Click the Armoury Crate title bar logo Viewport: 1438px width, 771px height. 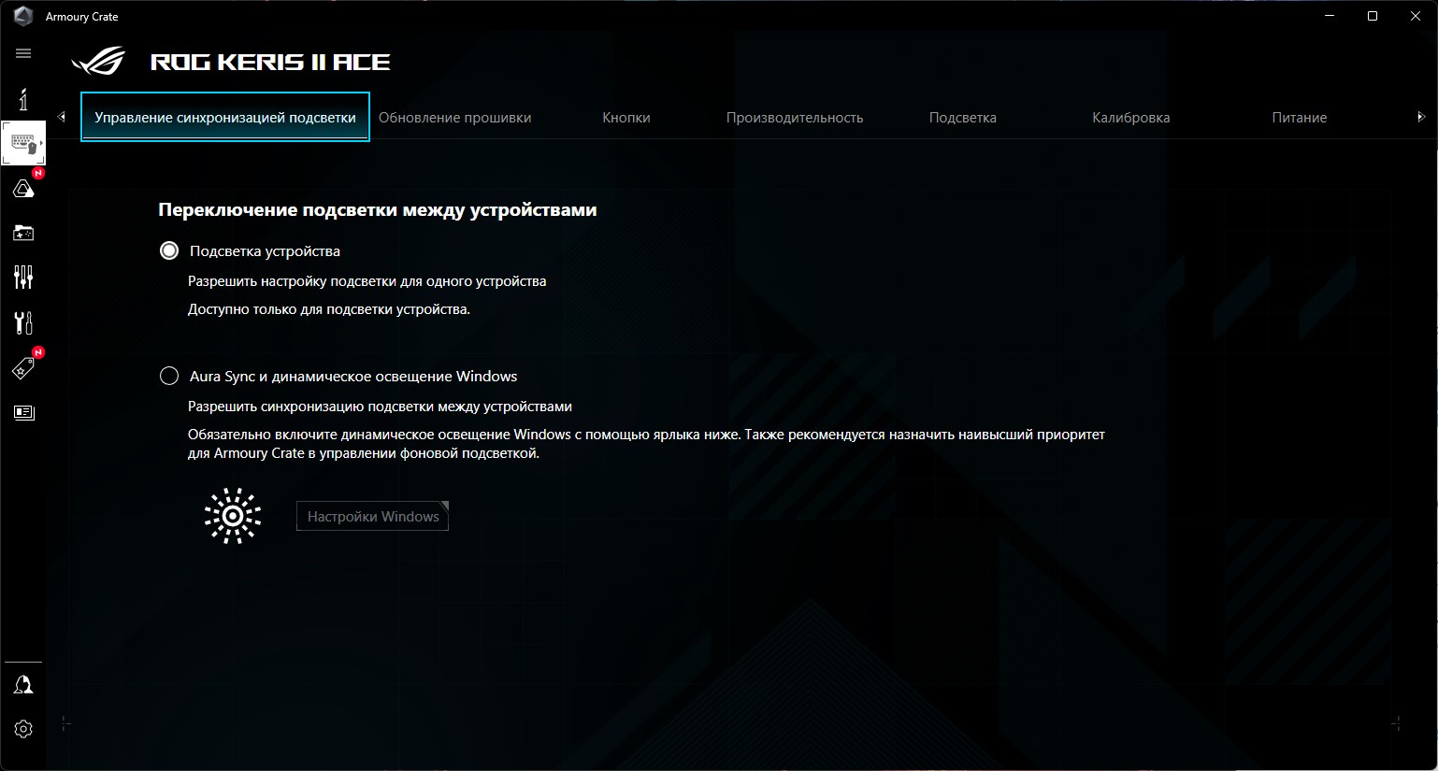click(23, 16)
